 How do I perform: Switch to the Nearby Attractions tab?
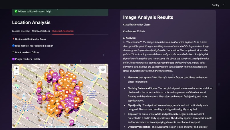[x=41, y=31]
